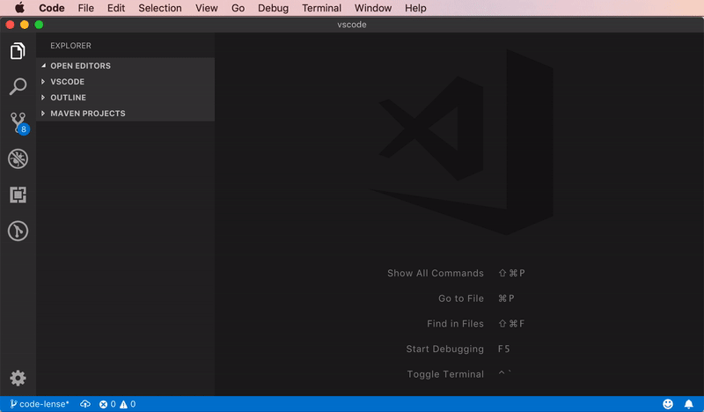Viewport: 704px width, 412px height.
Task: Open the Code application menu
Action: click(x=52, y=8)
